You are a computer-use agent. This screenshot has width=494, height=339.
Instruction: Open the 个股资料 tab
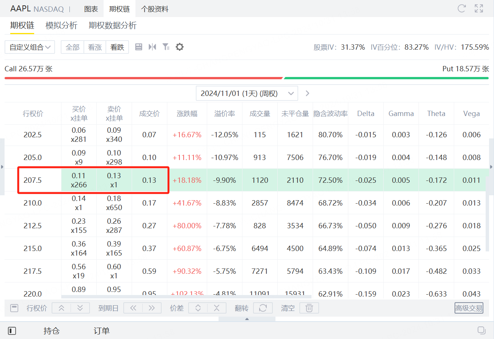(154, 9)
